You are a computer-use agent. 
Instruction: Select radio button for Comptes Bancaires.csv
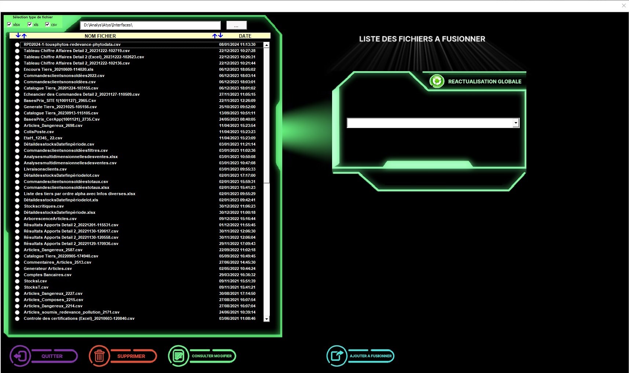(x=17, y=275)
